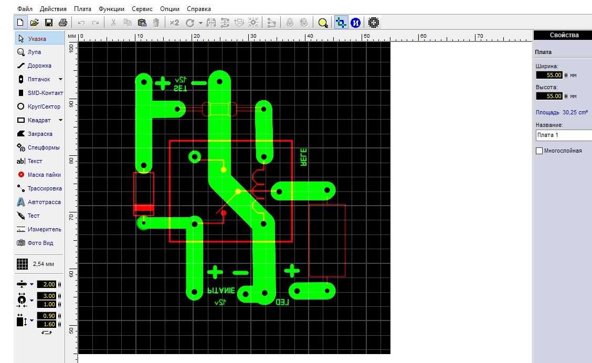The height and width of the screenshot is (363, 592).
Task: Click the paste icon in toolbar
Action: pyautogui.click(x=142, y=23)
